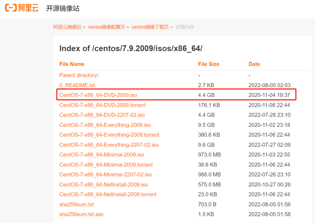315x223 pixels.
Task: Download CentOS-7-x86_64-Minimal-2009.torrent
Action: pyautogui.click(x=106, y=165)
